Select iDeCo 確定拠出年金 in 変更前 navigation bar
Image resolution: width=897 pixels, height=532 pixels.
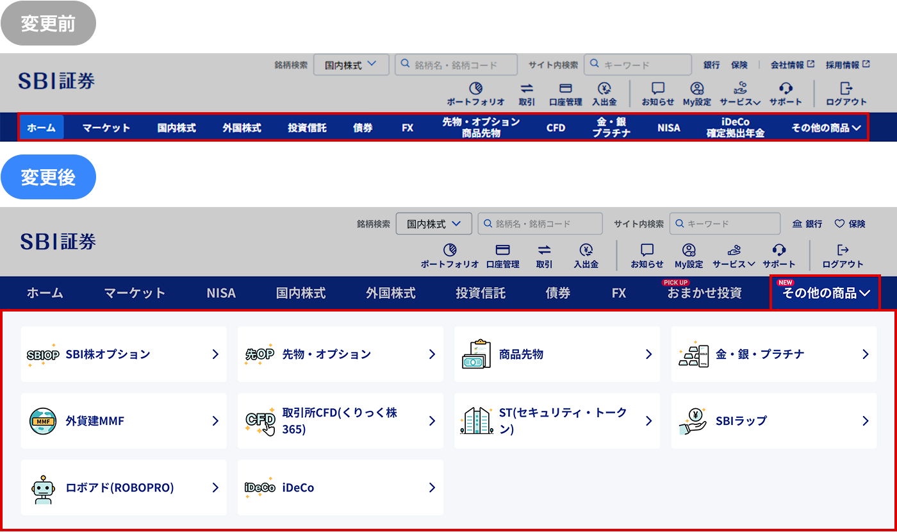click(x=736, y=128)
